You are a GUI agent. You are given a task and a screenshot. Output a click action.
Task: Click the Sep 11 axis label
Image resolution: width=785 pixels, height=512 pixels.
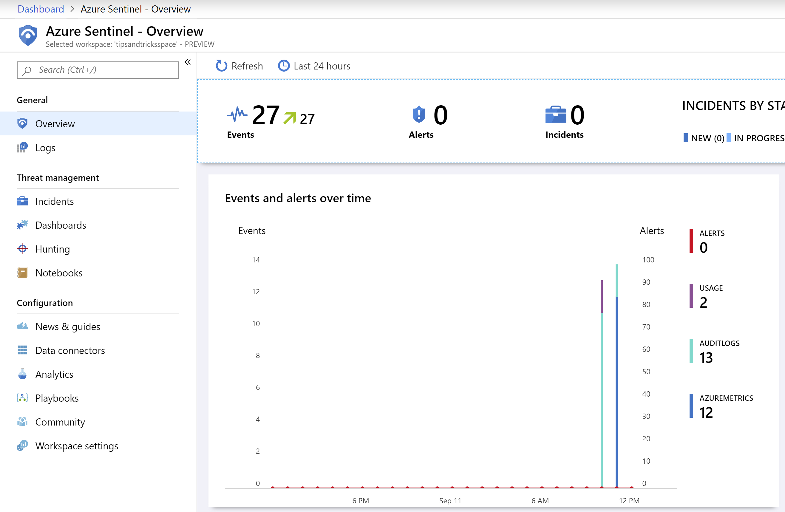450,500
